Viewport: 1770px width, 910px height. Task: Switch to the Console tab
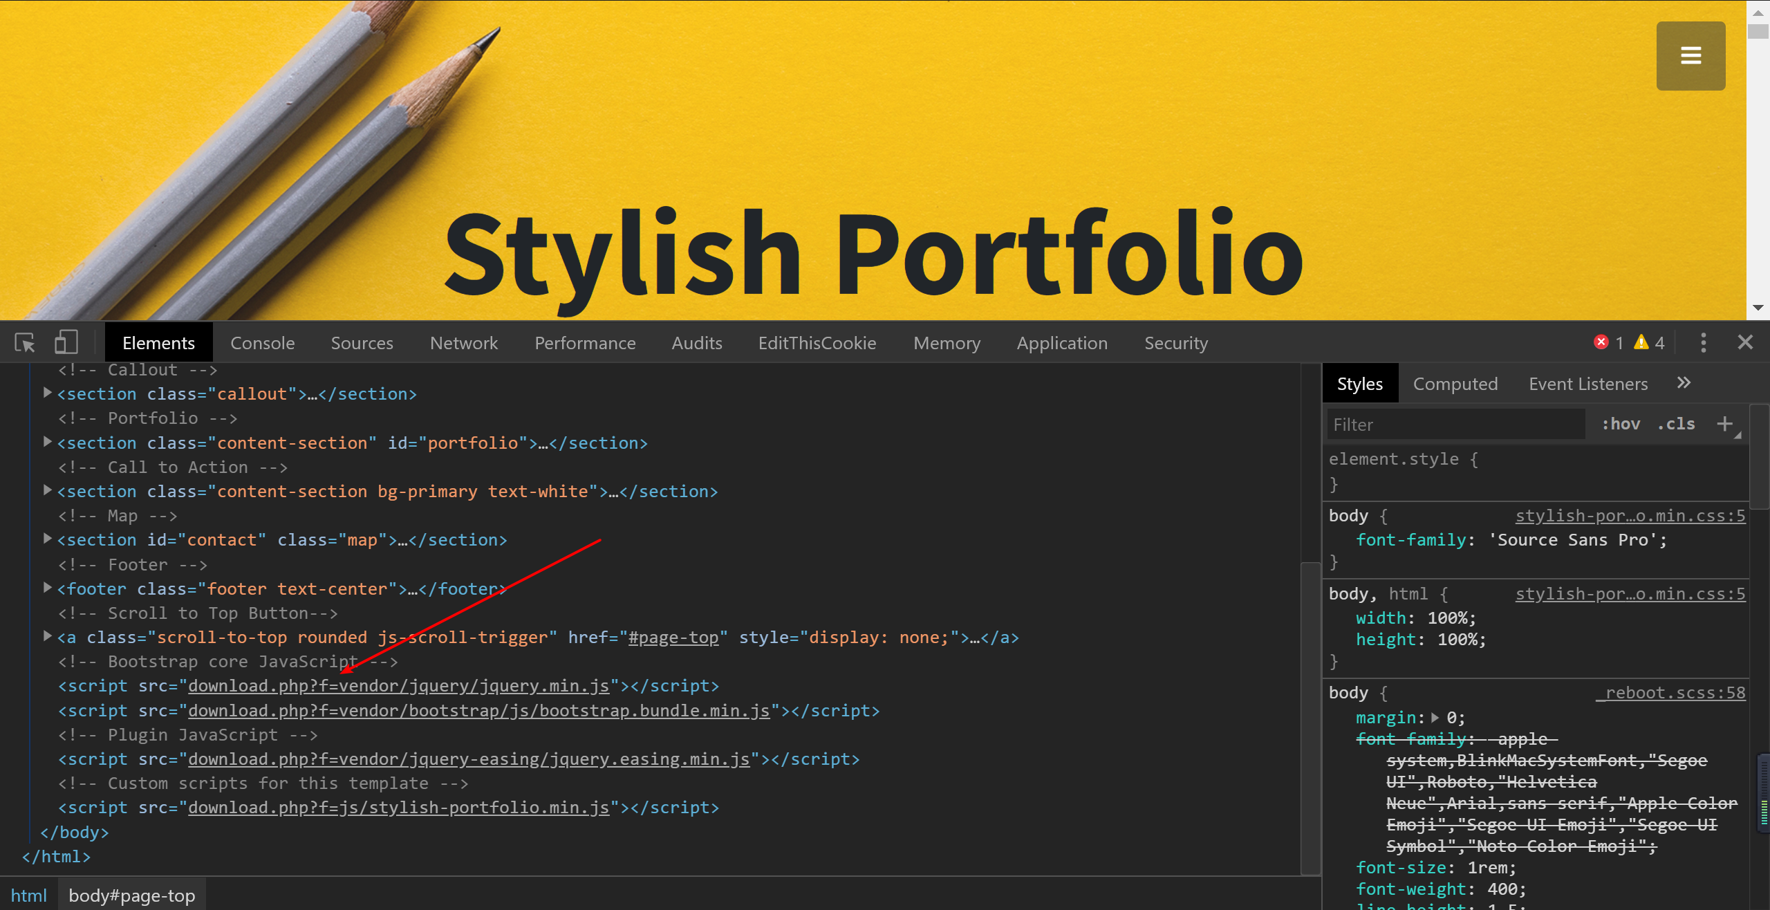coord(262,343)
